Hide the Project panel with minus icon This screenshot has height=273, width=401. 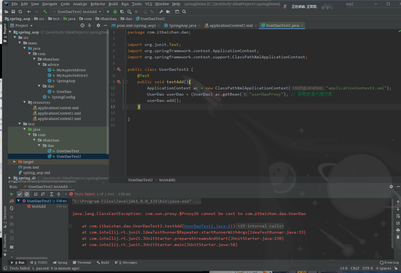105,25
